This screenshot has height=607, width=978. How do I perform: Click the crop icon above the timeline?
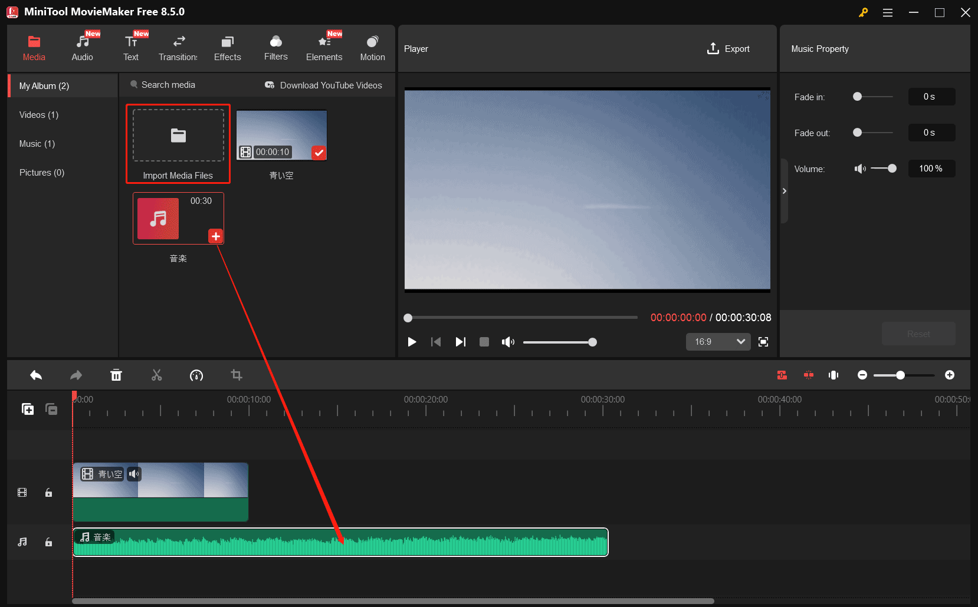coord(237,375)
